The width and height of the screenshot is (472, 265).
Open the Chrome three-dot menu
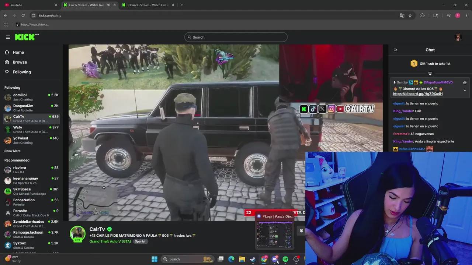click(x=467, y=15)
